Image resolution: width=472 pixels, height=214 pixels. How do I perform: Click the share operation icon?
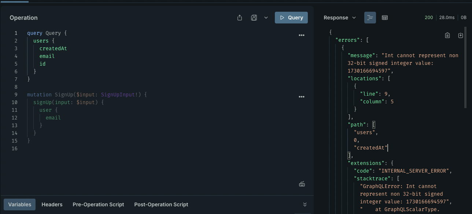pyautogui.click(x=240, y=18)
